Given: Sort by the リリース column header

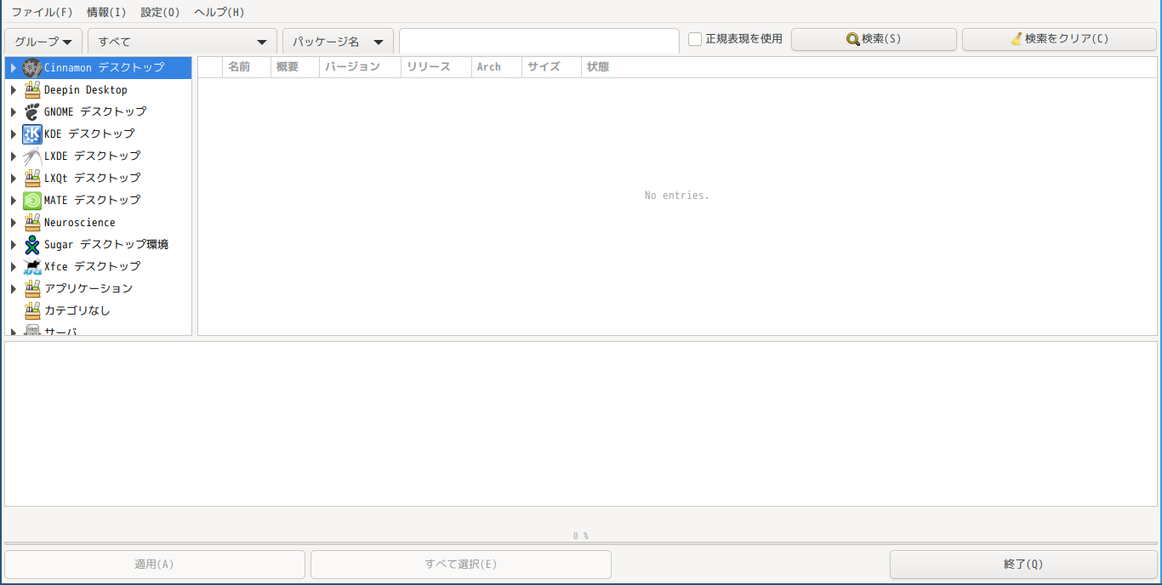Looking at the screenshot, I should pos(436,67).
